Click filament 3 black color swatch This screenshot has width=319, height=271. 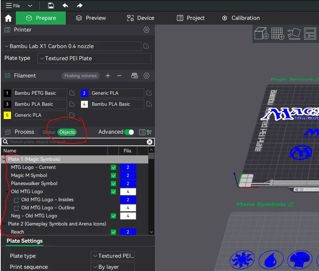[x=7, y=104]
